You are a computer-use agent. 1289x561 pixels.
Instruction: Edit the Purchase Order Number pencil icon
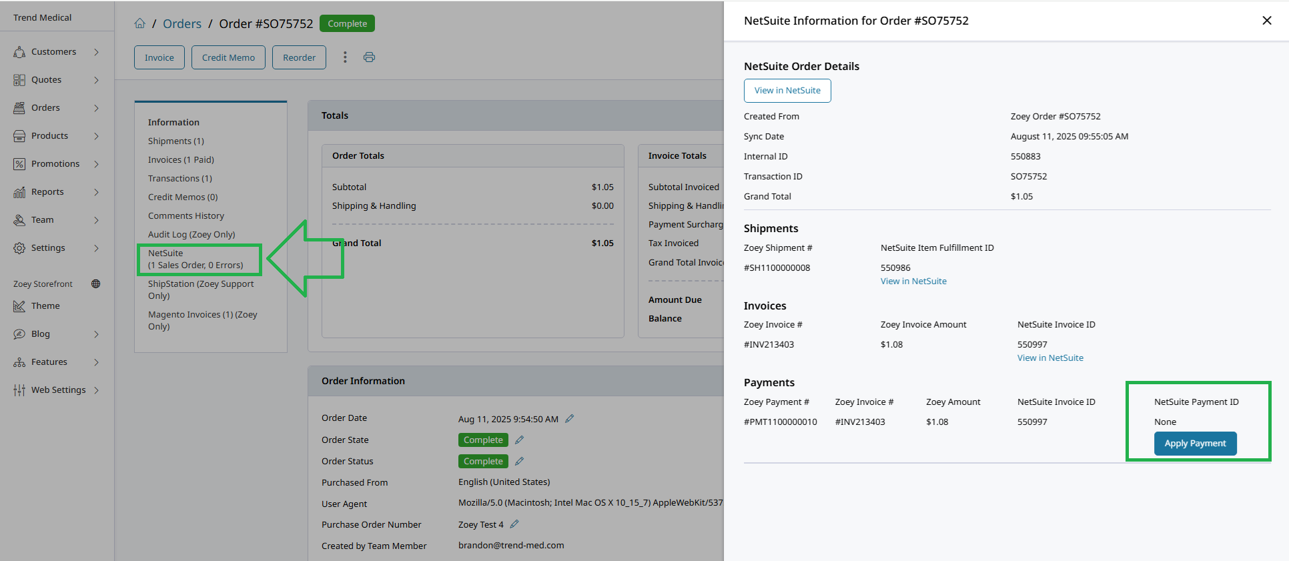coord(514,524)
